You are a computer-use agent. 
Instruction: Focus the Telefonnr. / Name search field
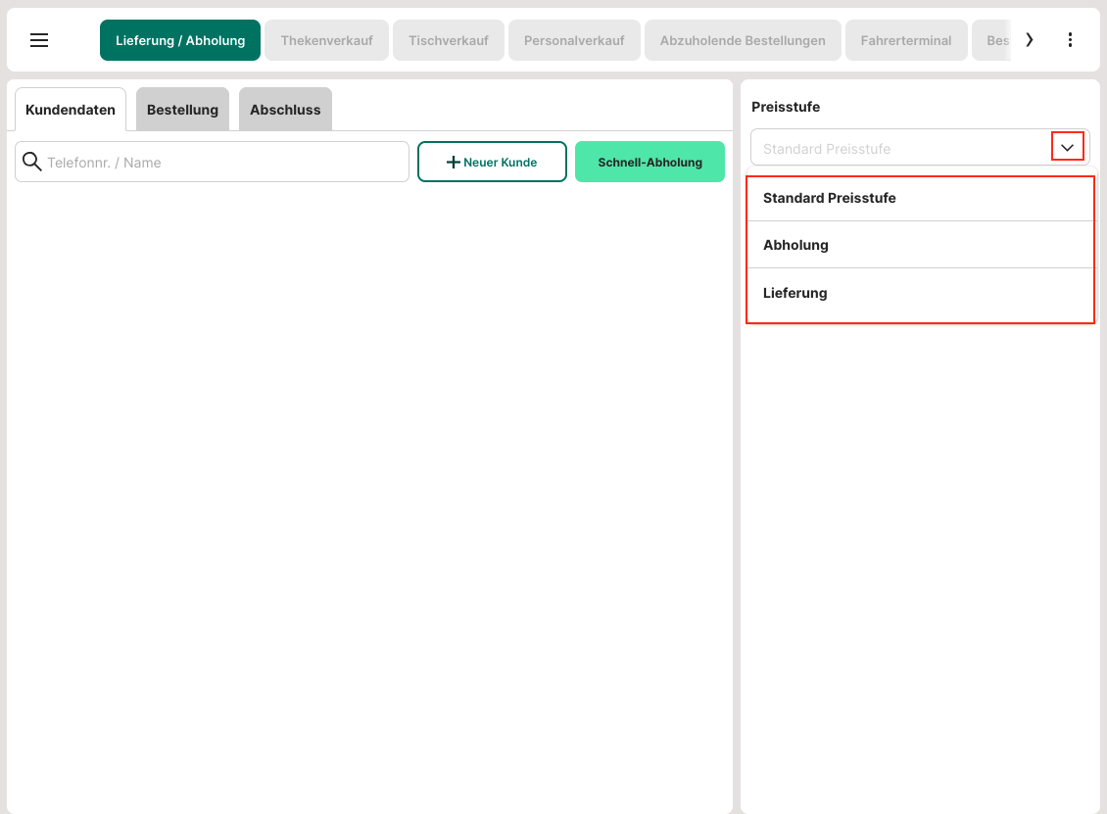pyautogui.click(x=223, y=162)
